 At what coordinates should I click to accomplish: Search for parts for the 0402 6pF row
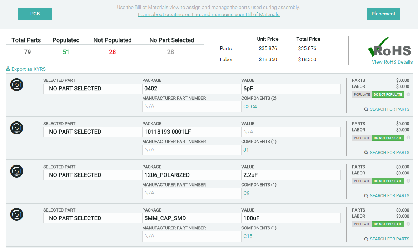tap(387, 109)
